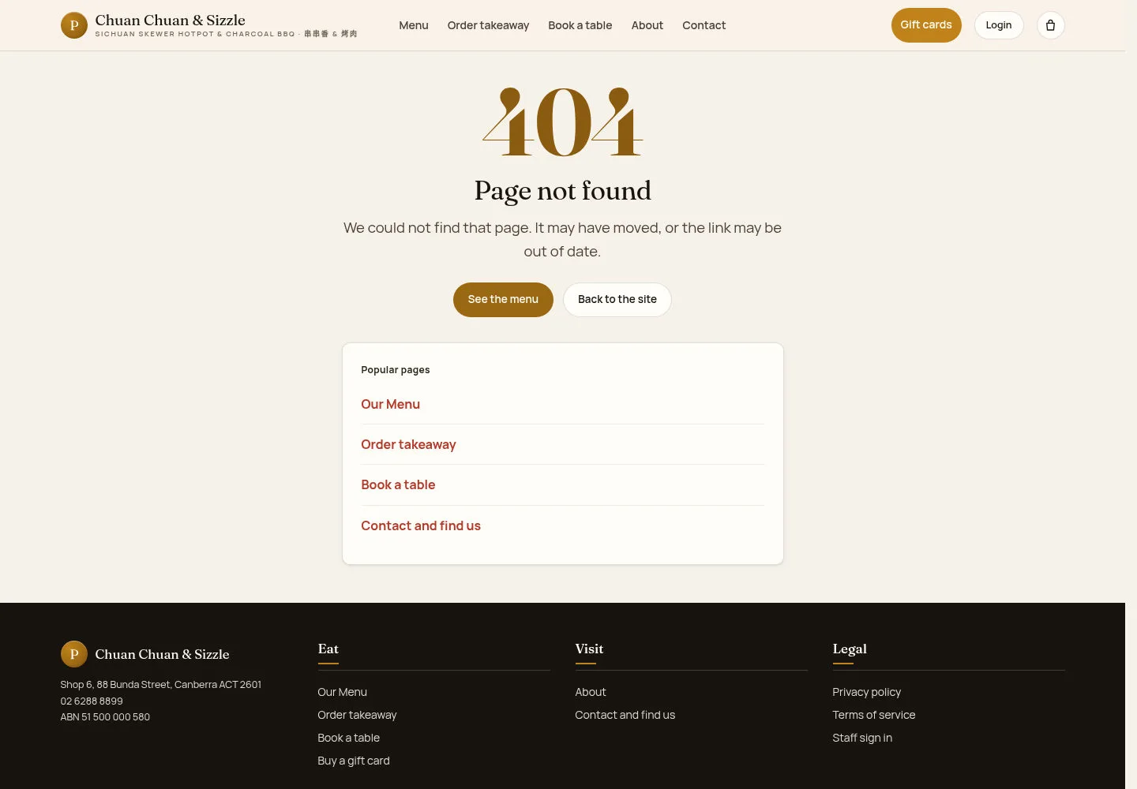Open Terms of service link
The height and width of the screenshot is (789, 1137).
click(874, 715)
